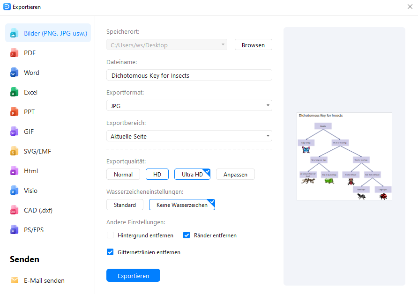Open the Exportformat JPG dropdown
This screenshot has height=294, width=418.
click(x=189, y=105)
